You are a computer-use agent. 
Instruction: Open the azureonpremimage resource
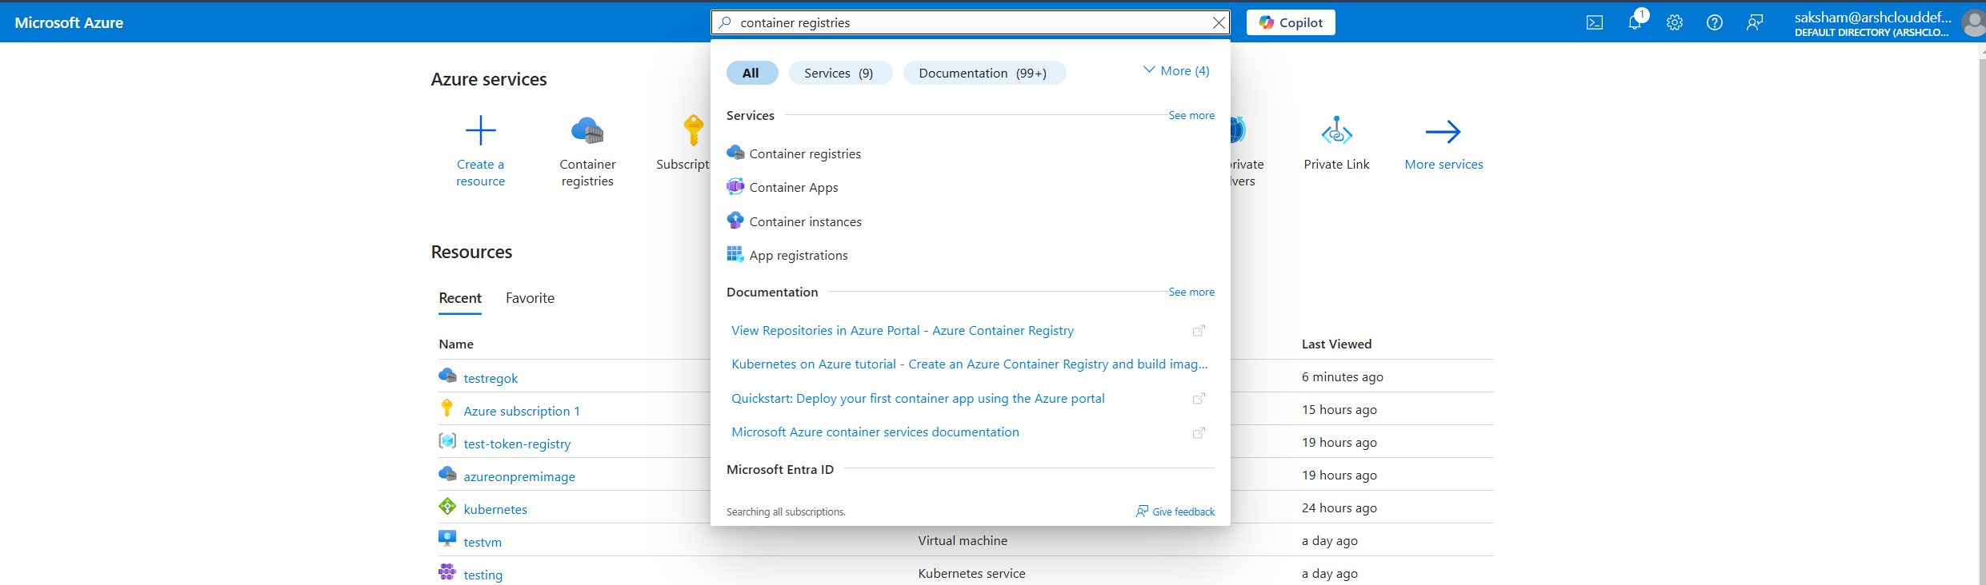click(x=519, y=476)
